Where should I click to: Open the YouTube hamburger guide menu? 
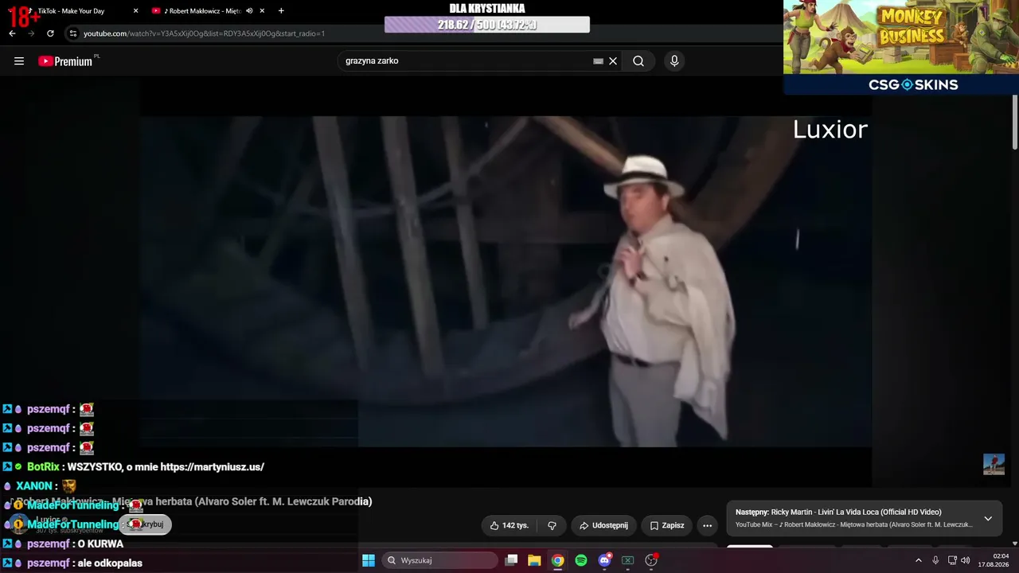tap(19, 61)
